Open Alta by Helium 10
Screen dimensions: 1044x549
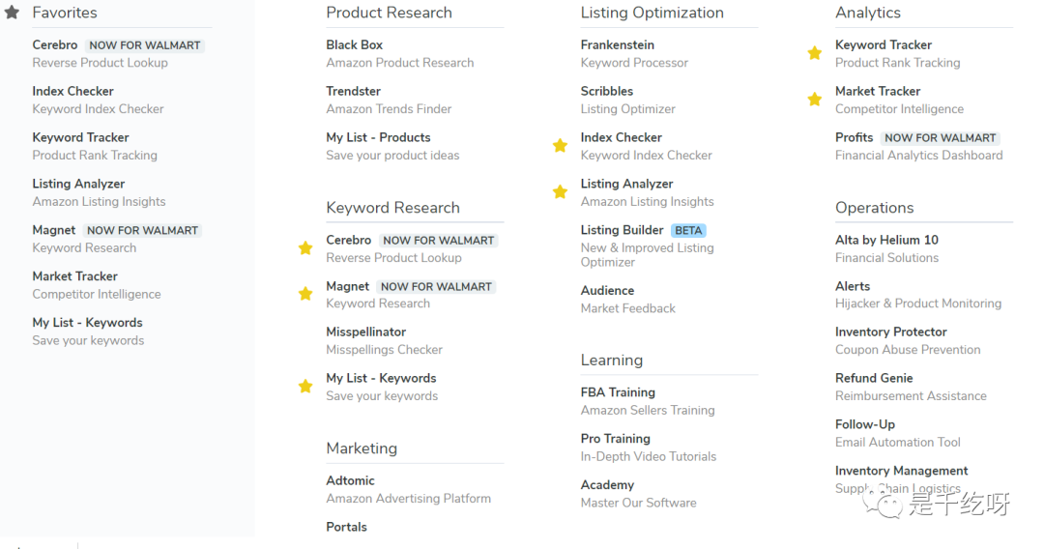[x=886, y=240]
